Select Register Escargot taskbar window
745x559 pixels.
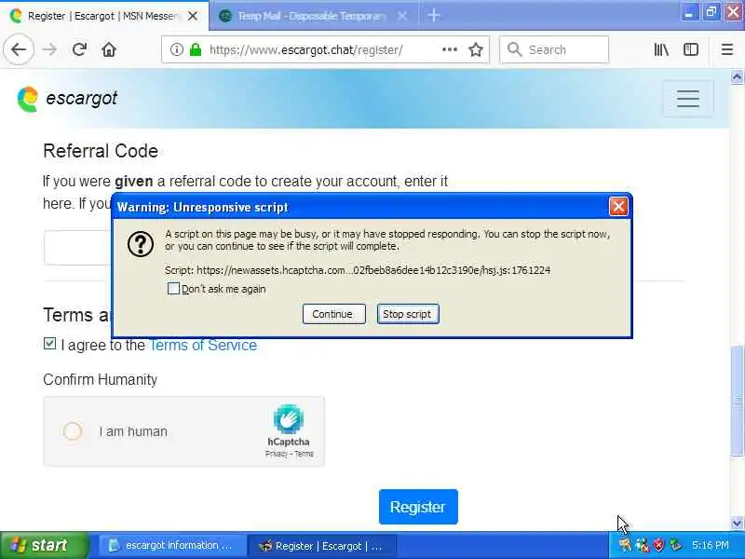[322, 546]
